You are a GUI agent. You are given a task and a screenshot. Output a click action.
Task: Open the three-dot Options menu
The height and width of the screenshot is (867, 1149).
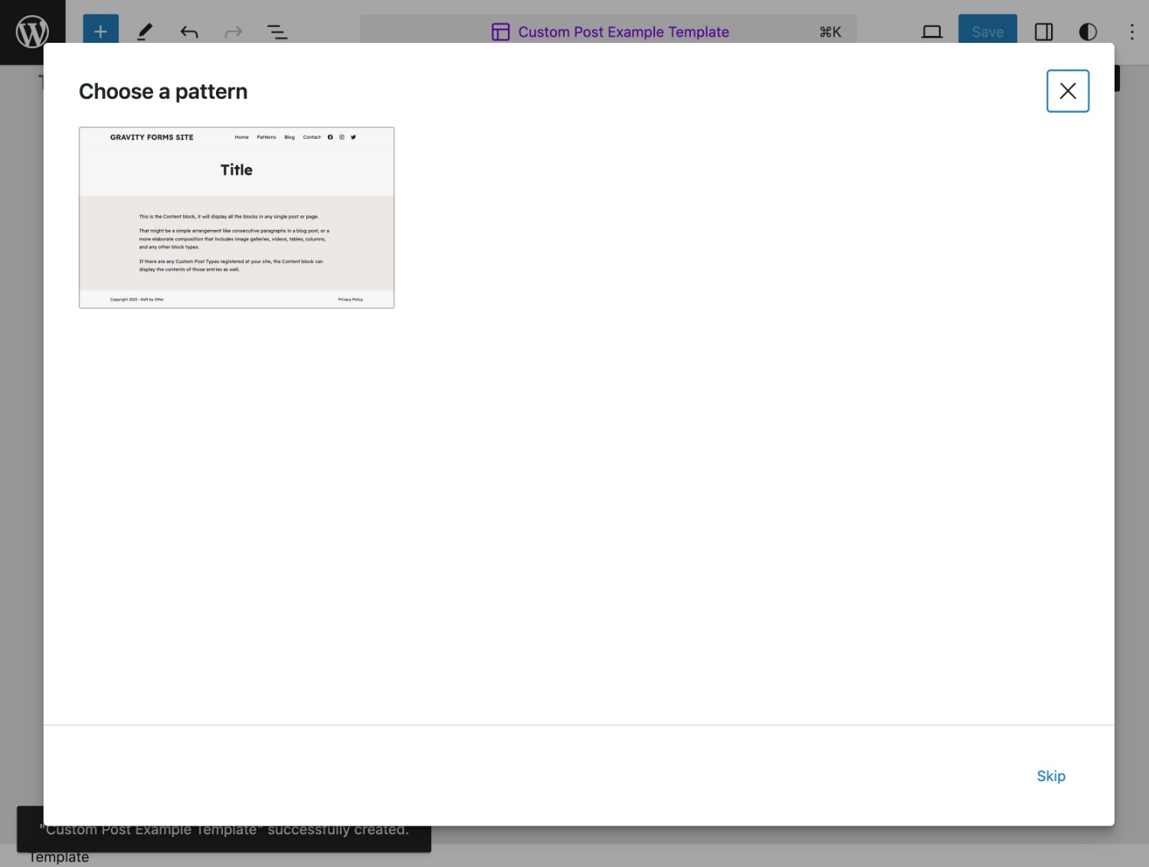tap(1131, 31)
